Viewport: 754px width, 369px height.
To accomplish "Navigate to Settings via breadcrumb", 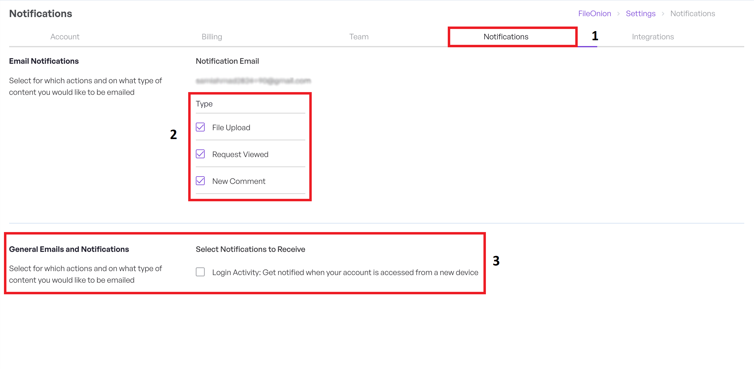I will 641,13.
